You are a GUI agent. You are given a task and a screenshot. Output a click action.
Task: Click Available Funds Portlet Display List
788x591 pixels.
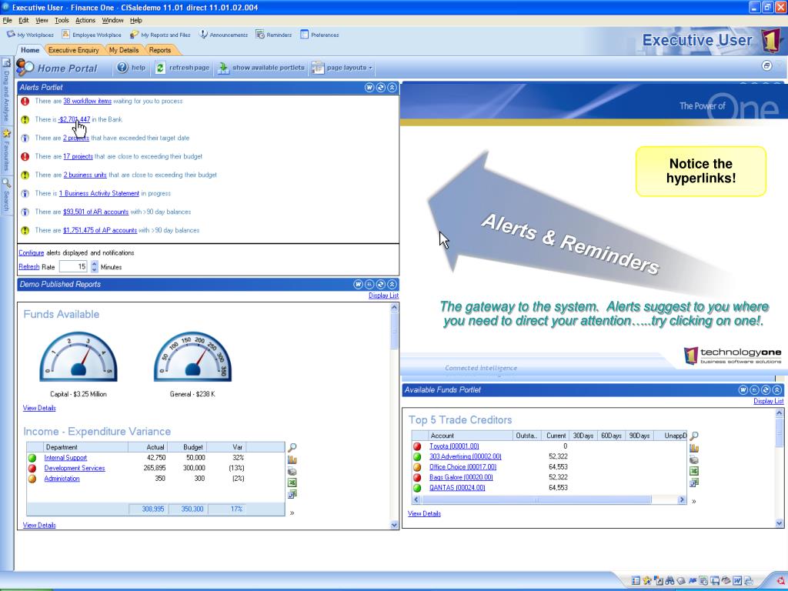pos(769,401)
